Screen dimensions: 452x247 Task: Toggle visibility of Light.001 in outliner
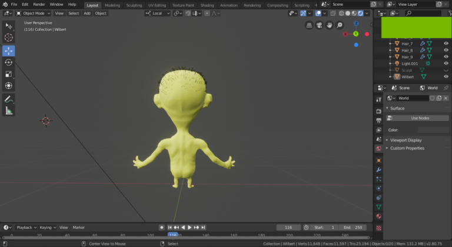(x=446, y=63)
